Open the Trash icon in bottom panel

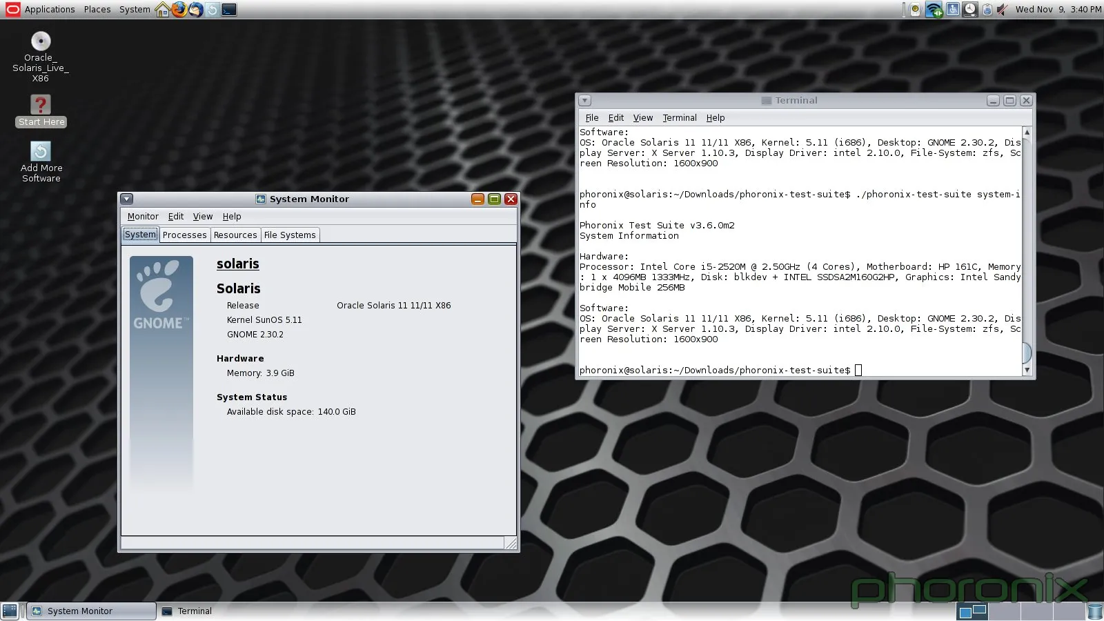pyautogui.click(x=1094, y=611)
